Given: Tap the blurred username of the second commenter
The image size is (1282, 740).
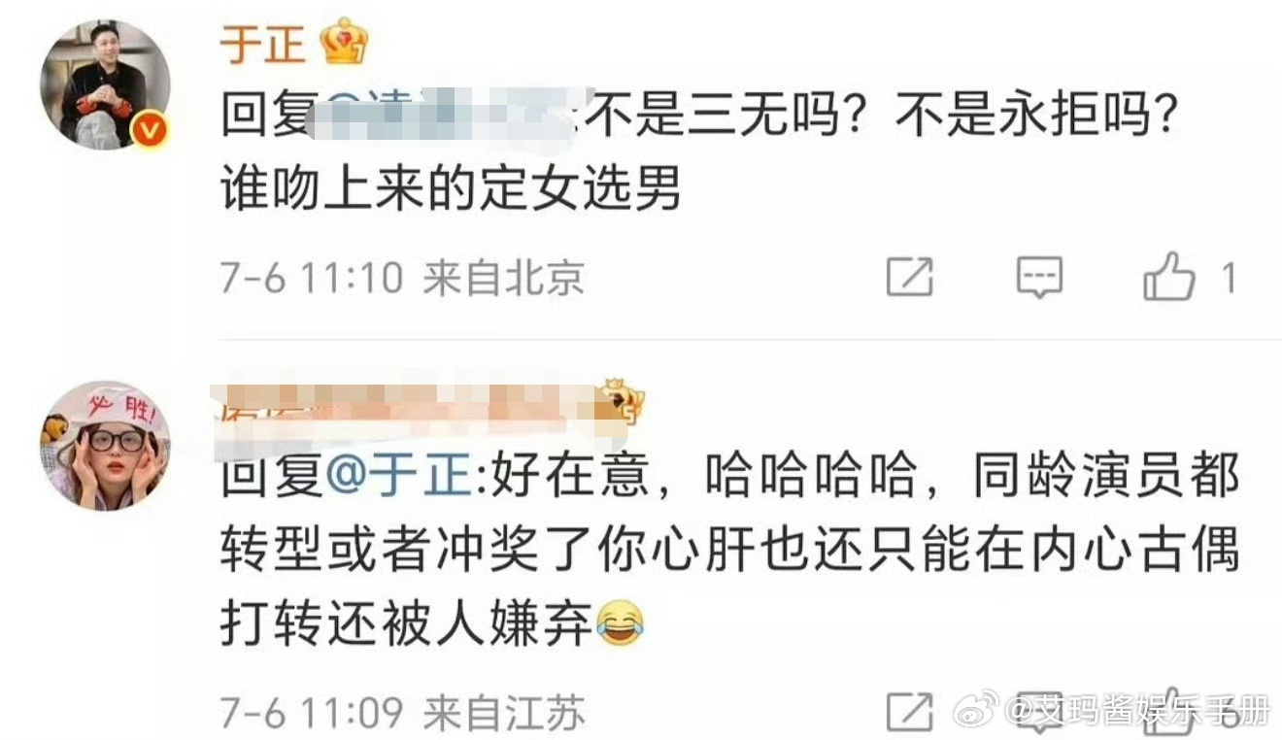Looking at the screenshot, I should pos(410,408).
